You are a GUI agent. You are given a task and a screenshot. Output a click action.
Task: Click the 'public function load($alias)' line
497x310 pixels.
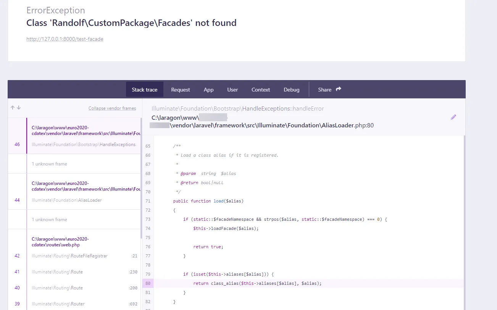(208, 201)
